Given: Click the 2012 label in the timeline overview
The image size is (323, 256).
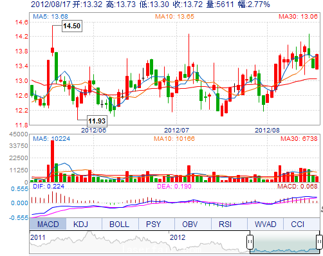Looking at the screenshot, I should pyautogui.click(x=178, y=237).
